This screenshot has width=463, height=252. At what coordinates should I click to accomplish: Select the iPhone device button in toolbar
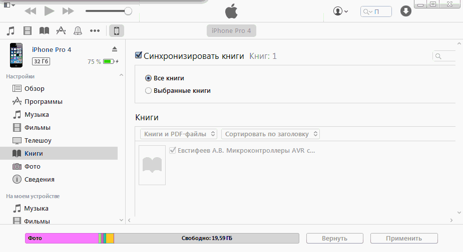(x=117, y=30)
